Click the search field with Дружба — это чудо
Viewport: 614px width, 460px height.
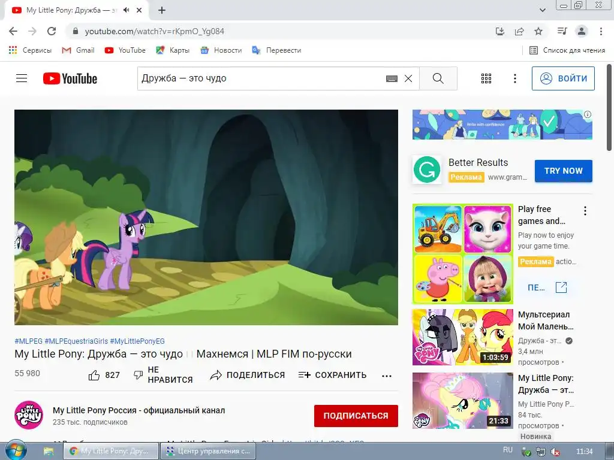tap(260, 78)
